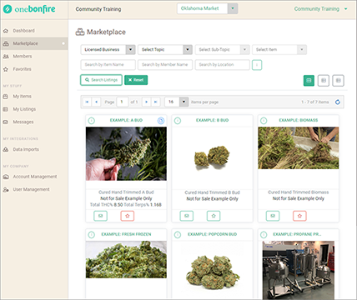Image resolution: width=357 pixels, height=300 pixels.
Task: Toggle favorite star on Example: A Bud
Action: (128, 216)
